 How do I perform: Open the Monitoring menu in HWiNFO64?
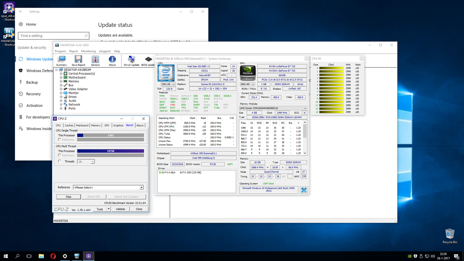(x=88, y=51)
